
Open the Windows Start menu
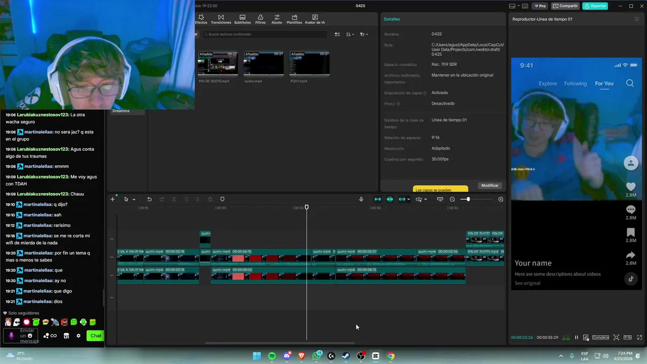pyautogui.click(x=257, y=356)
